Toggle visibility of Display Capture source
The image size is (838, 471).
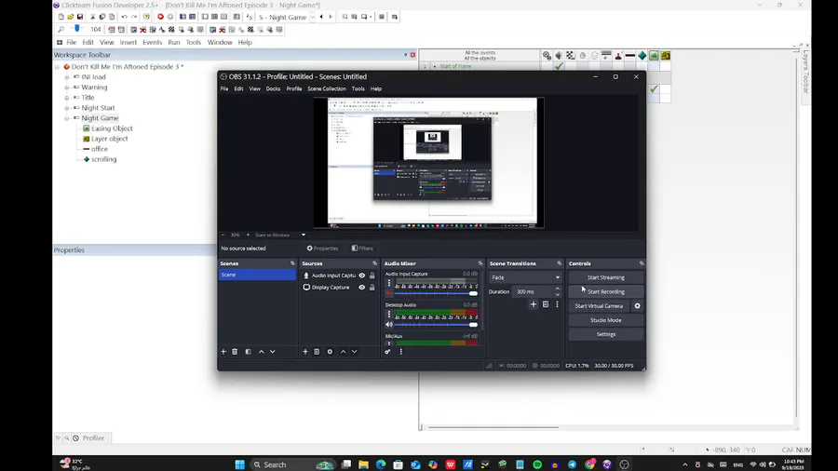click(x=362, y=288)
